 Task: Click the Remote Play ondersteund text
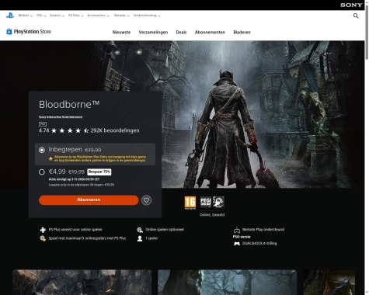pos(263,230)
